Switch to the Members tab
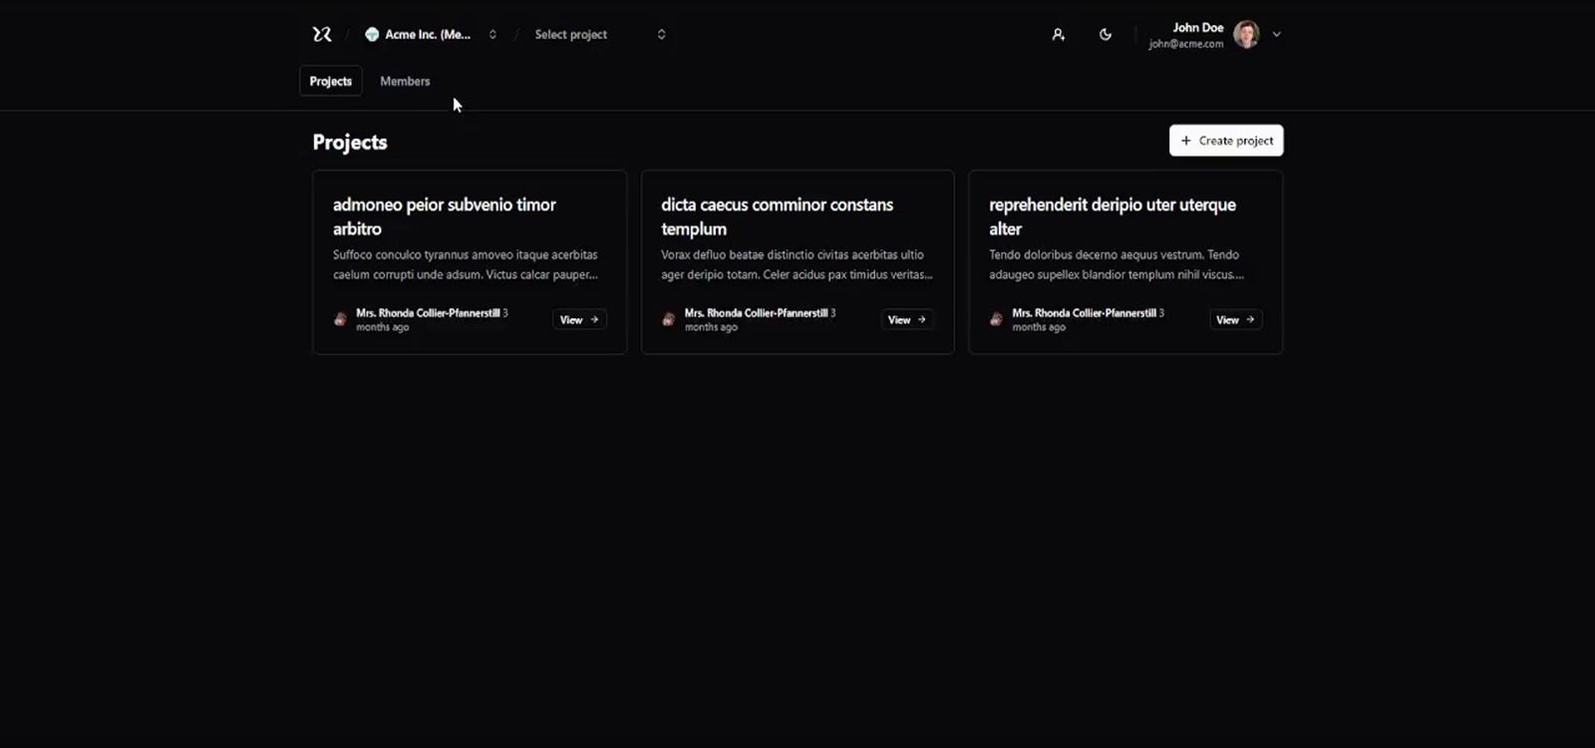The width and height of the screenshot is (1595, 748). [x=405, y=81]
